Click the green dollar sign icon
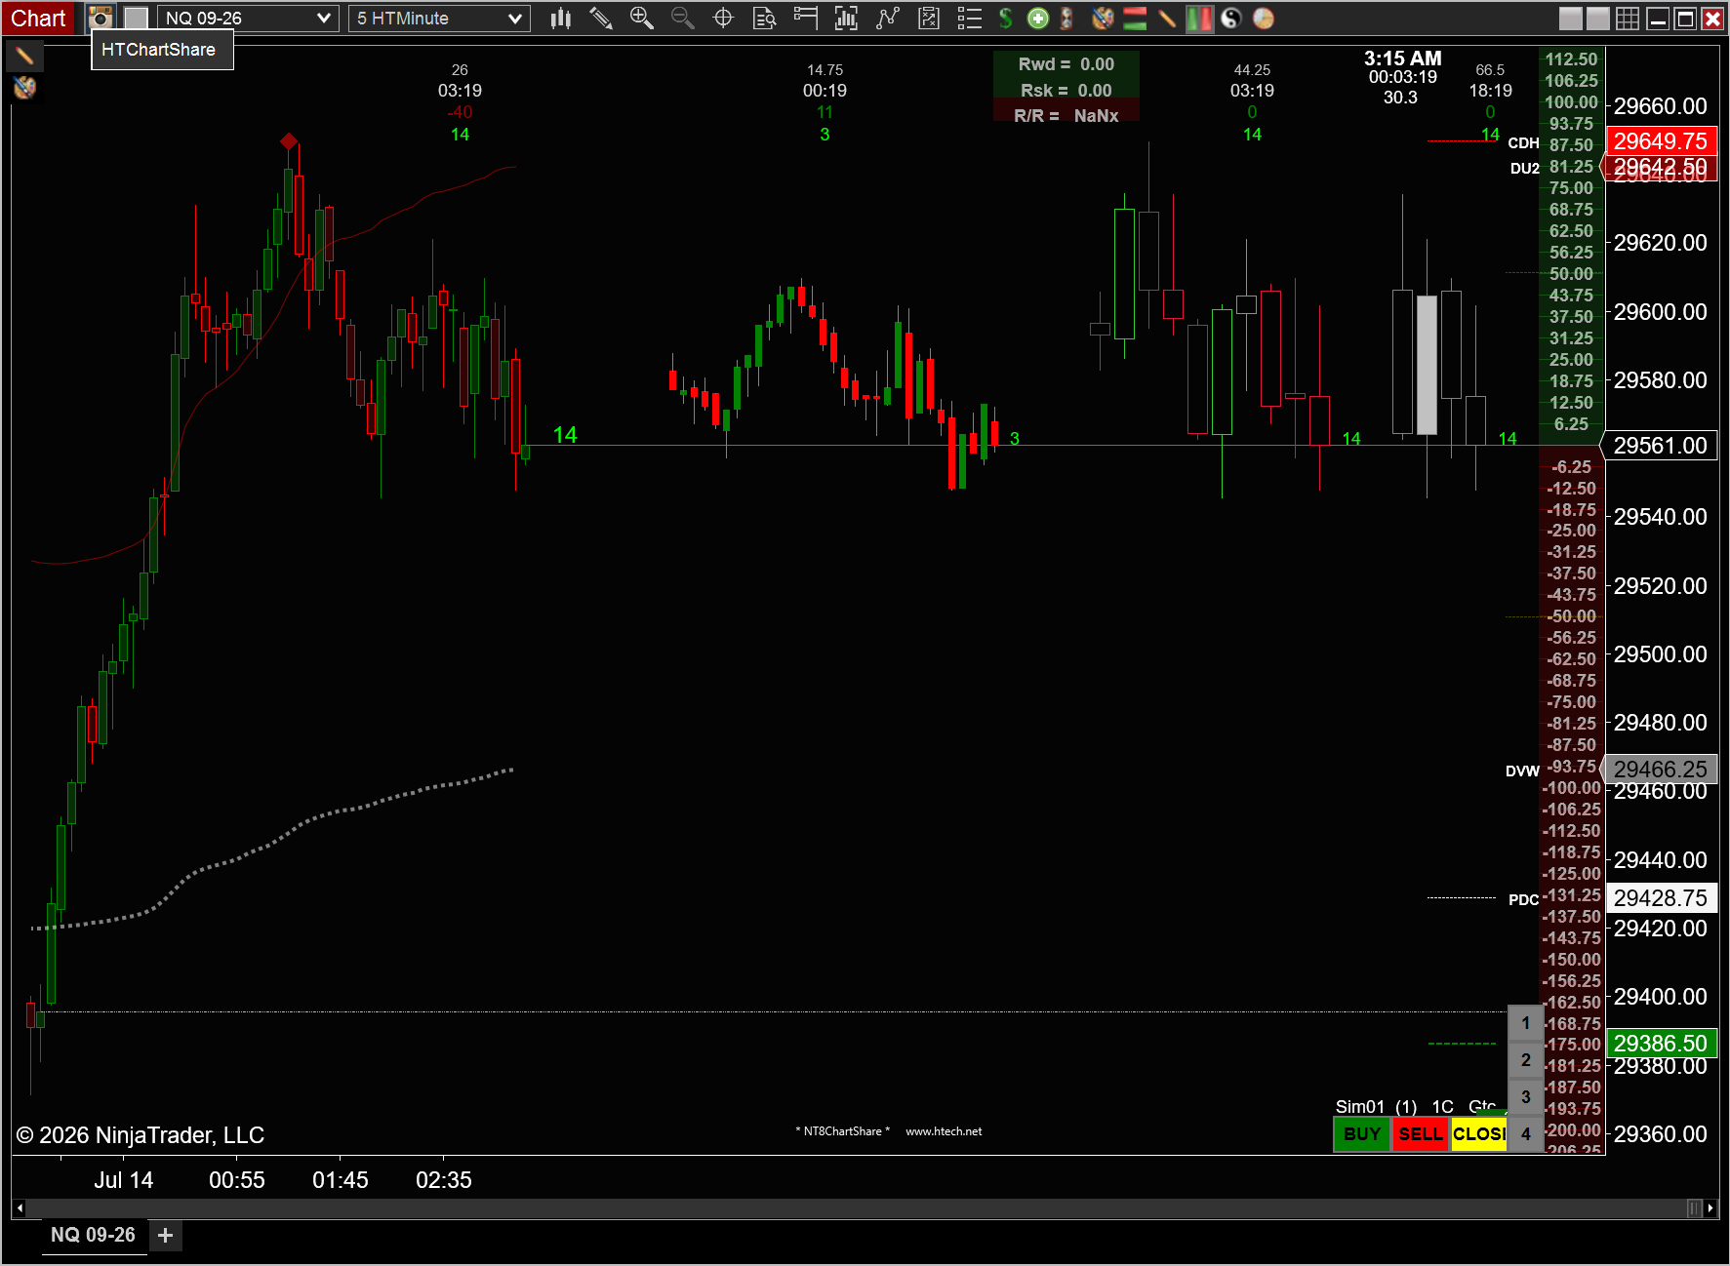This screenshot has height=1266, width=1730. pos(1006,18)
